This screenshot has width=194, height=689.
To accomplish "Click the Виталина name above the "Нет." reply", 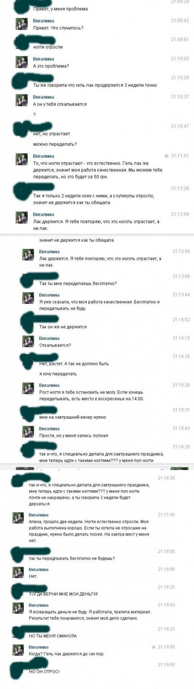I will [39, 569].
